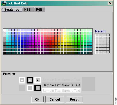The width and height of the screenshot is (117, 105).
Task: Pick the black swatch in the bottom-left corner
Action: [x=4, y=53]
